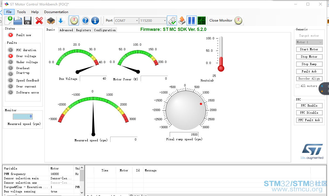Open the File menu

(9, 12)
